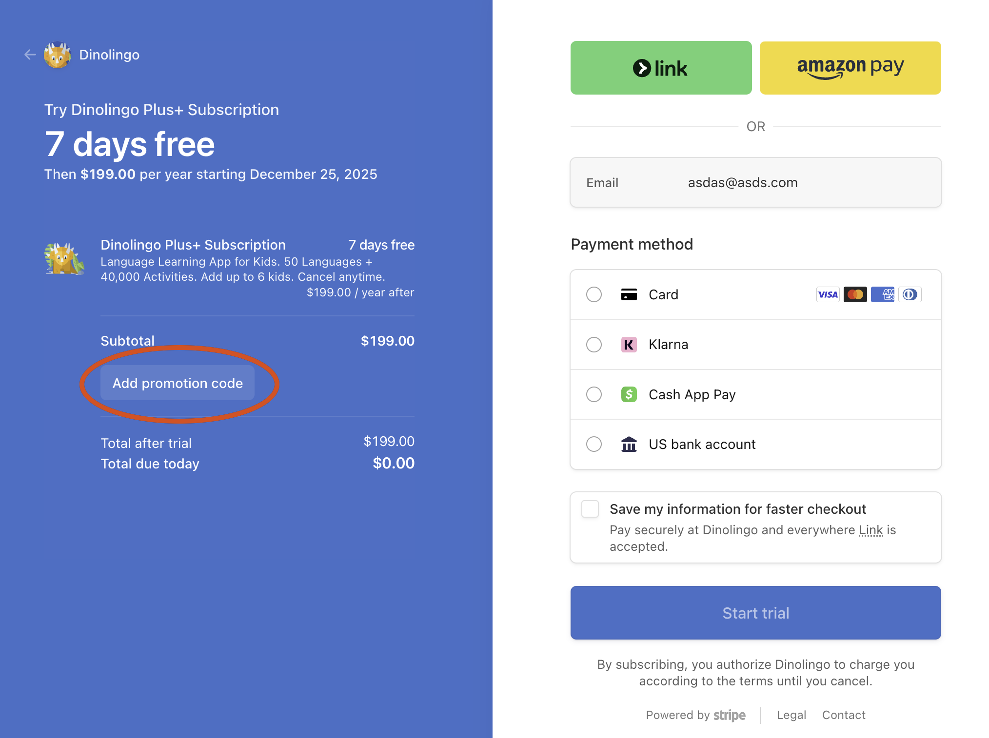Choose the Klarna radio button
Image resolution: width=989 pixels, height=738 pixels.
pyautogui.click(x=593, y=345)
